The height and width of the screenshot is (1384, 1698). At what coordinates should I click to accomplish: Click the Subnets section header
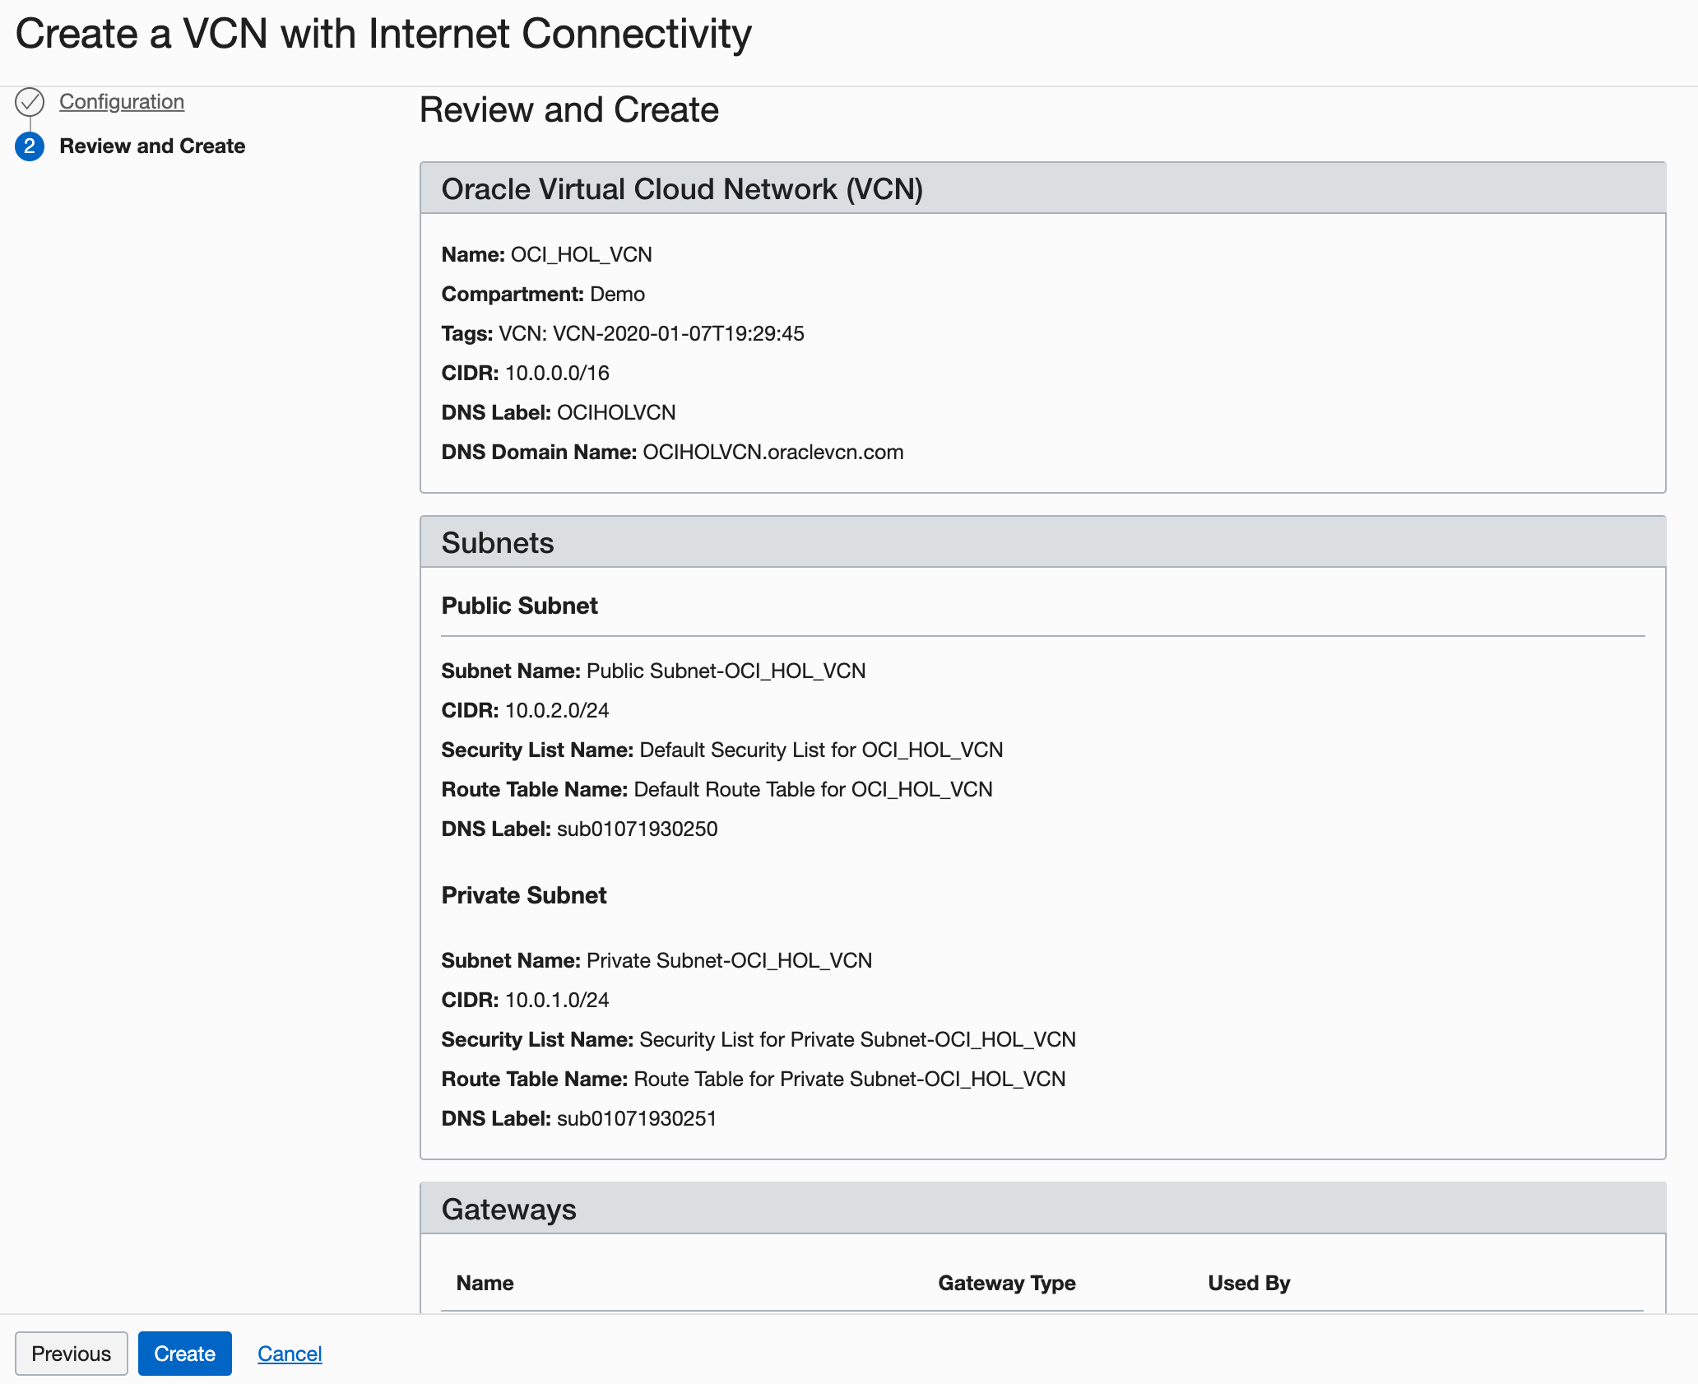[x=498, y=543]
